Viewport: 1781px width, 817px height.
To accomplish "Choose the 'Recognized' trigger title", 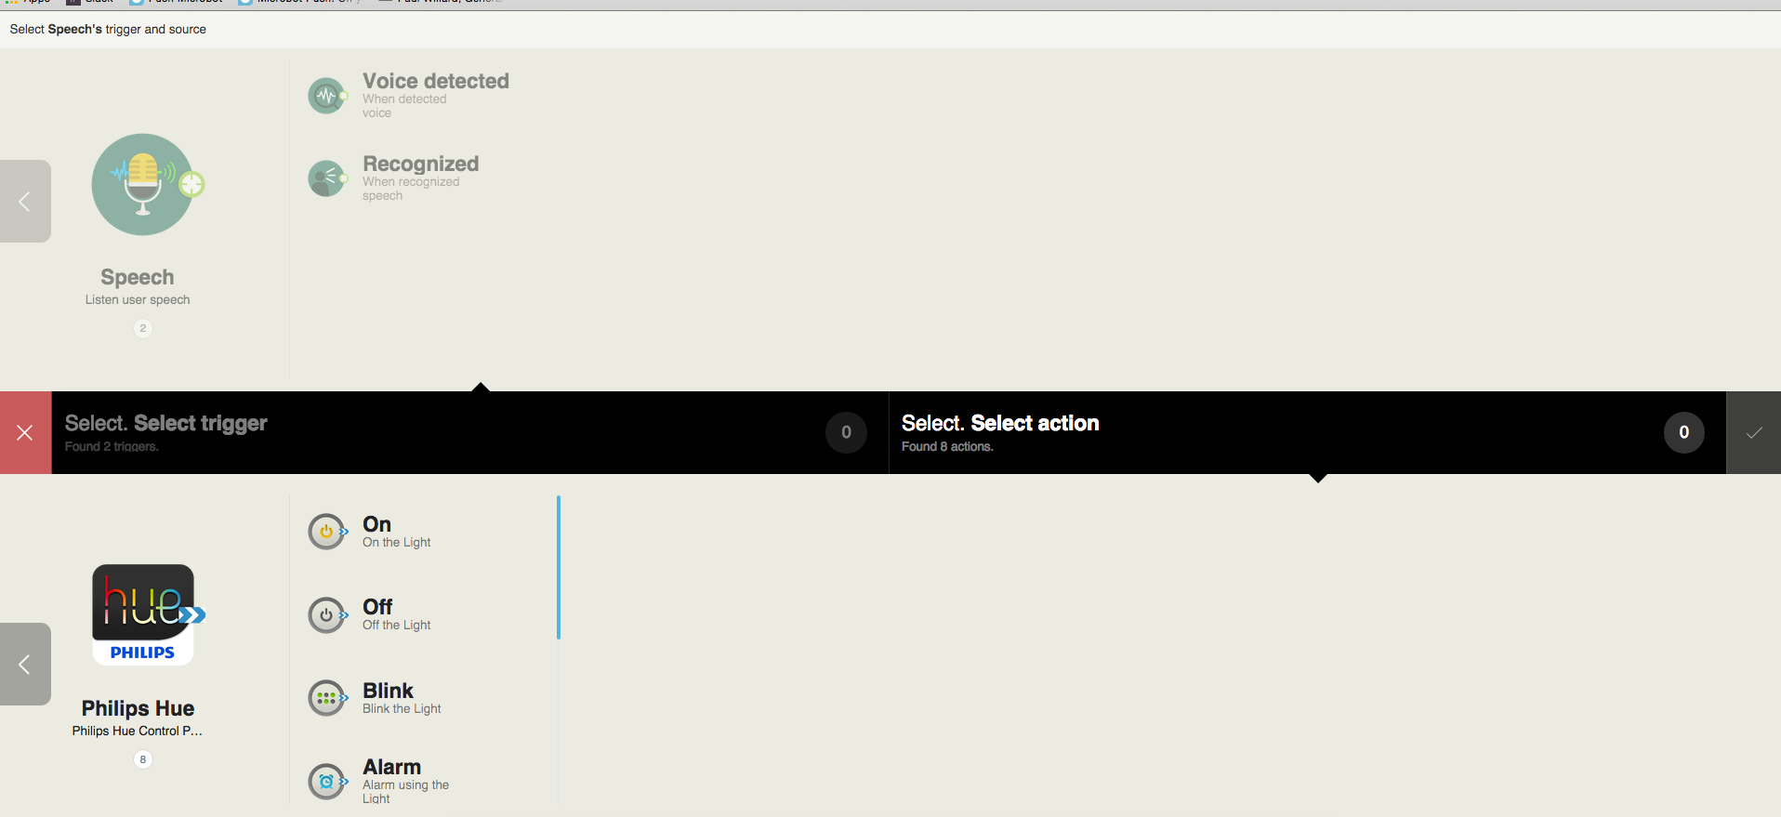I will pyautogui.click(x=421, y=164).
